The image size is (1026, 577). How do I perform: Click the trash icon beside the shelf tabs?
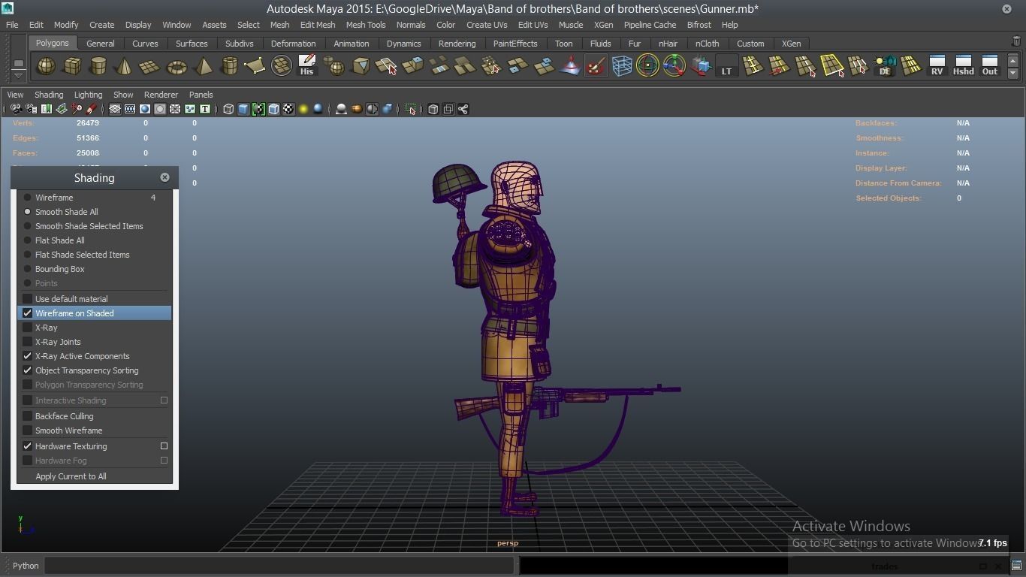click(1016, 42)
